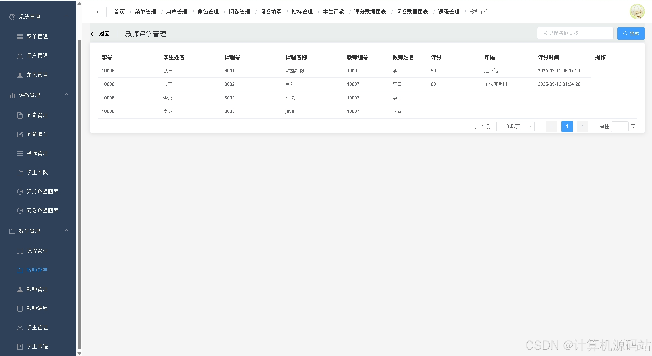Click the sidebar scroll up arrow

click(x=79, y=4)
